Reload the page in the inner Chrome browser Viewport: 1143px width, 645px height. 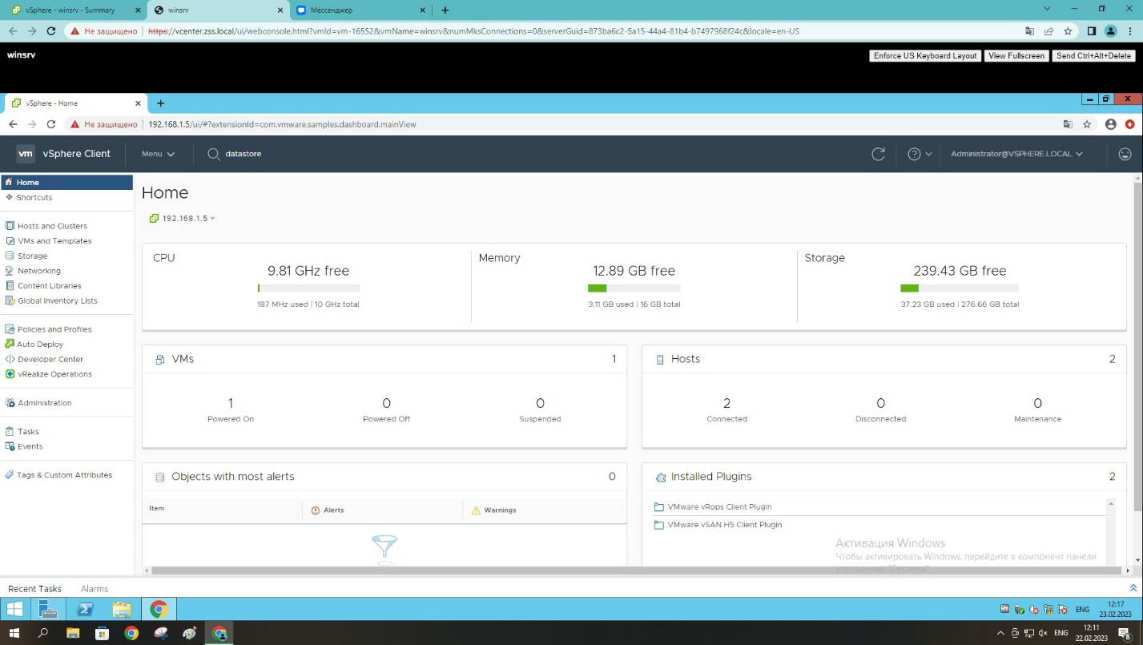click(x=51, y=125)
